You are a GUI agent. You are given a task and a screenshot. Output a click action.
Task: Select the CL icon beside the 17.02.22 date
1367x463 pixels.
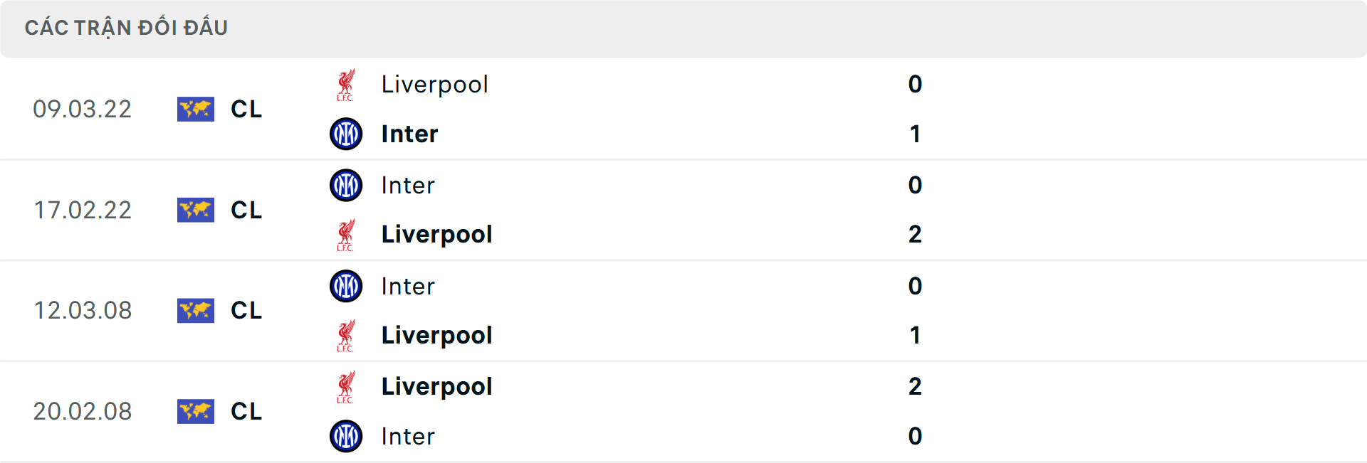196,210
